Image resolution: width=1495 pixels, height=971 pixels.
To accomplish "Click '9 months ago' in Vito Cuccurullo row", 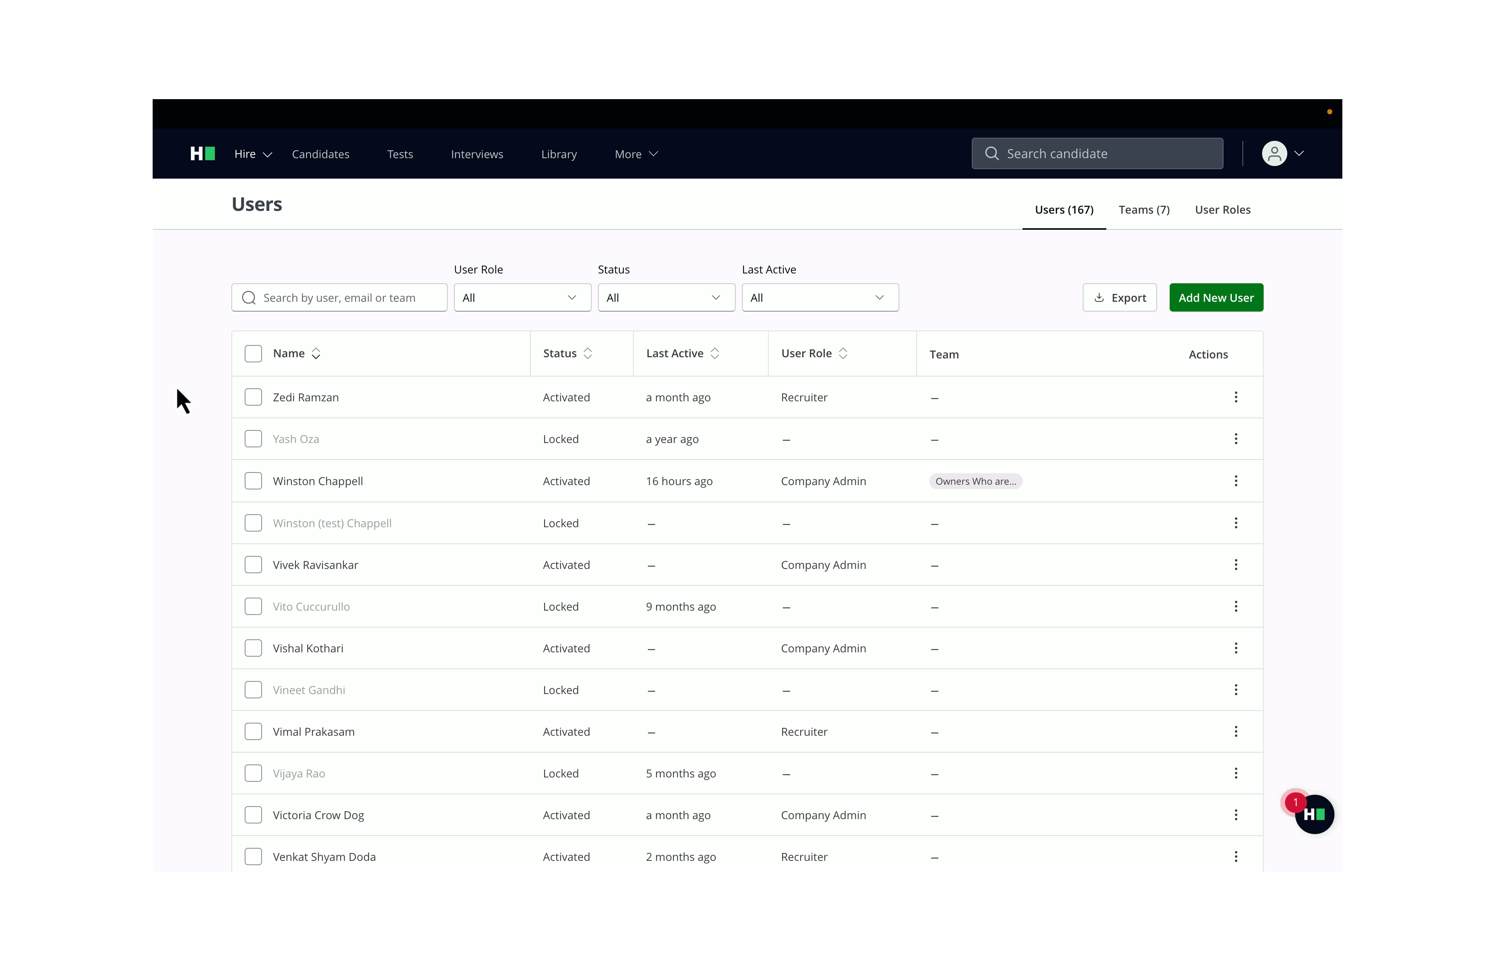I will pos(681,607).
